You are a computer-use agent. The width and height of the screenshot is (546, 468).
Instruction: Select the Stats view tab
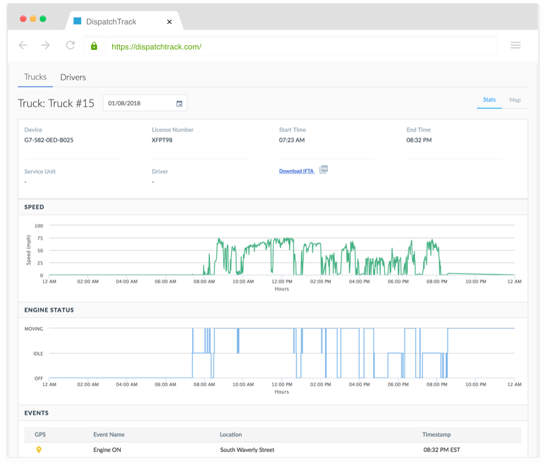click(x=490, y=100)
